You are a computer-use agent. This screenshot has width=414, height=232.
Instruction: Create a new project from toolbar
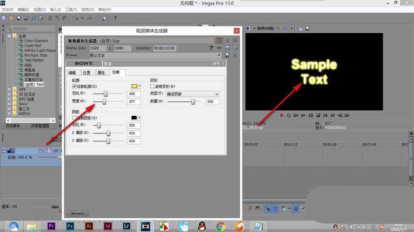click(x=4, y=18)
